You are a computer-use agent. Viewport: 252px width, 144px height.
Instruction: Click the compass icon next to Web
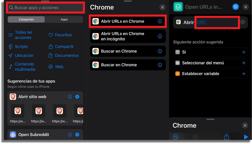click(x=51, y=67)
